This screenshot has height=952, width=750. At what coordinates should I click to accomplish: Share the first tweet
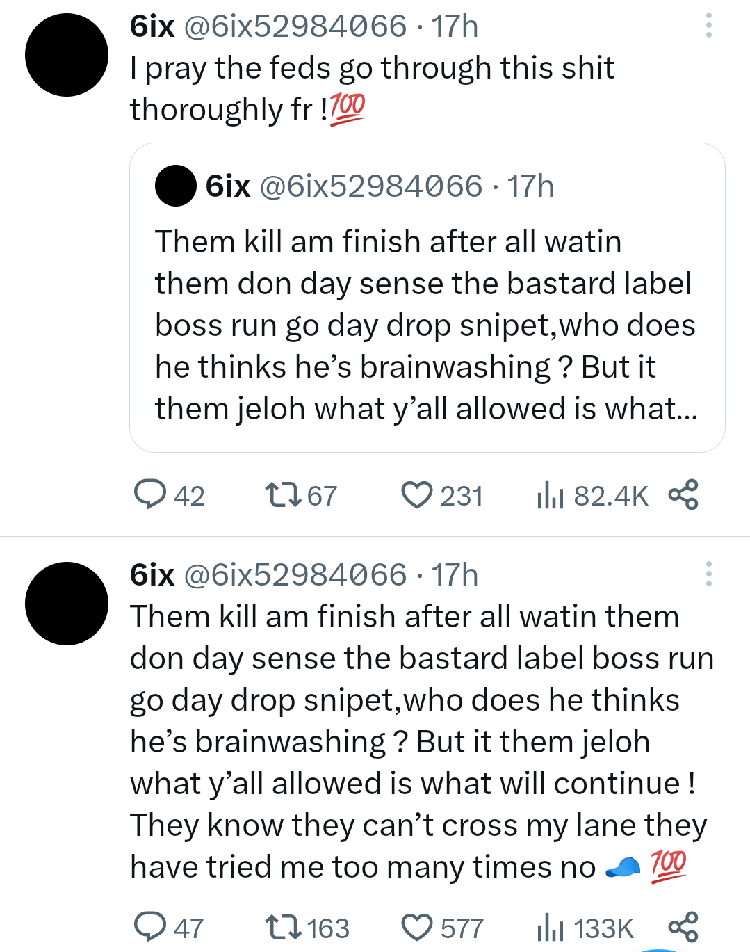point(683,495)
